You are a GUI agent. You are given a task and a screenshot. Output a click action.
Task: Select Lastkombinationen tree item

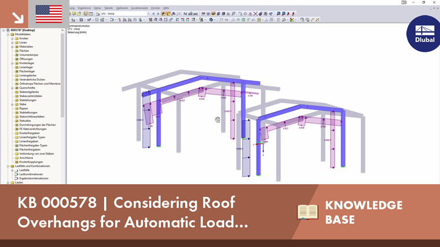(31, 174)
